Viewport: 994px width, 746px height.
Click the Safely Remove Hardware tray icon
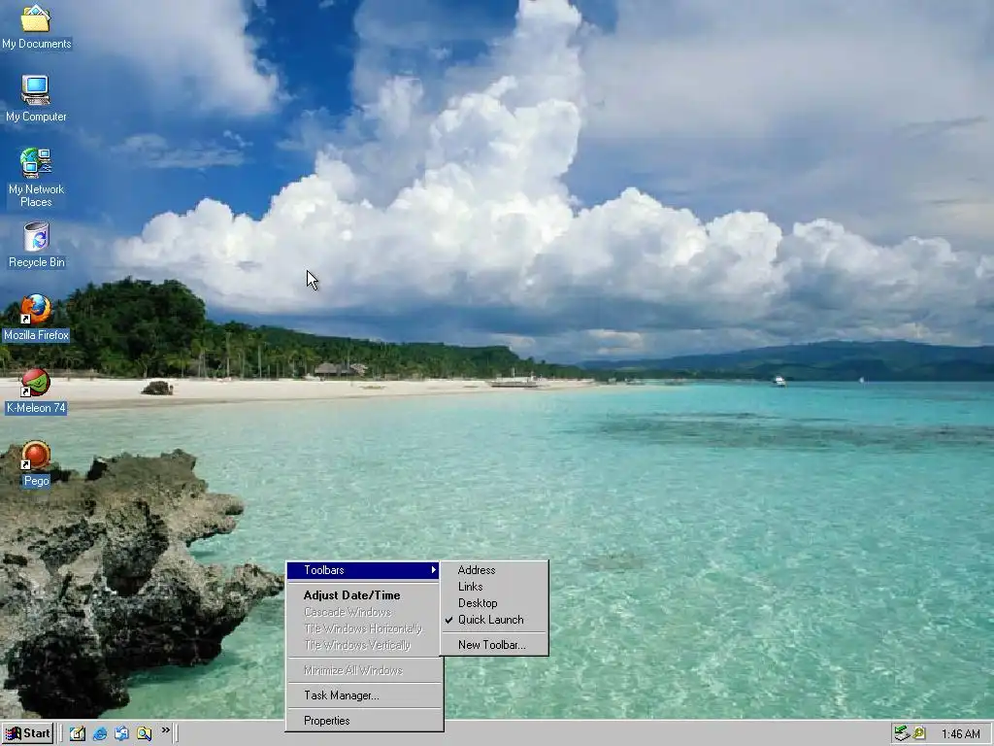[x=901, y=734]
